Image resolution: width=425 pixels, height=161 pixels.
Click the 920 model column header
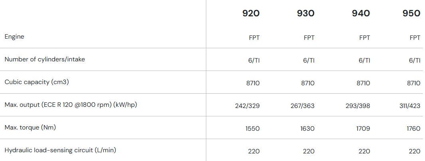(x=251, y=13)
